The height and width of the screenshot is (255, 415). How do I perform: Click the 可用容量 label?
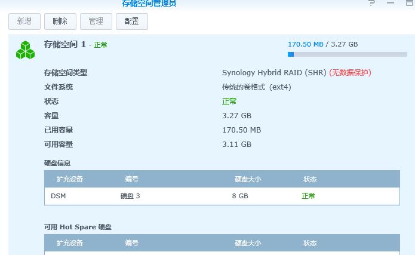point(59,145)
